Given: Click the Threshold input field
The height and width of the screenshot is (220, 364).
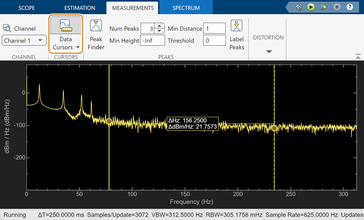Looking at the screenshot, I should (x=214, y=40).
